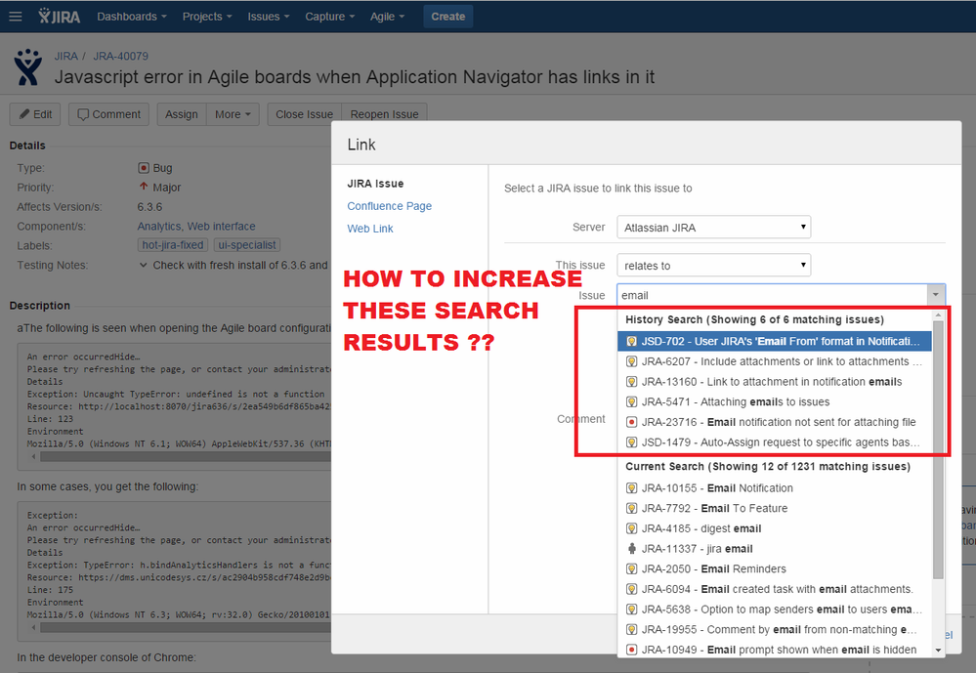Click the JRA-4185 issue type icon

click(631, 528)
